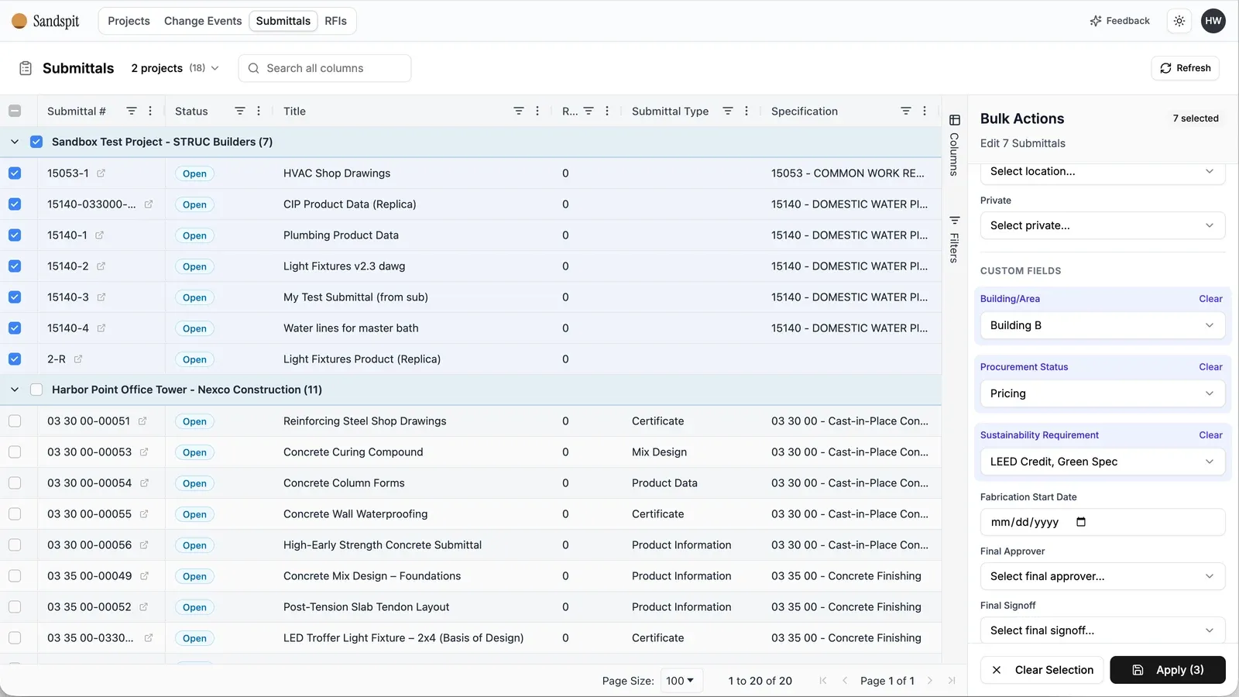1239x697 pixels.
Task: Collapse the Harbor Point Office Tower group
Action: pos(15,390)
